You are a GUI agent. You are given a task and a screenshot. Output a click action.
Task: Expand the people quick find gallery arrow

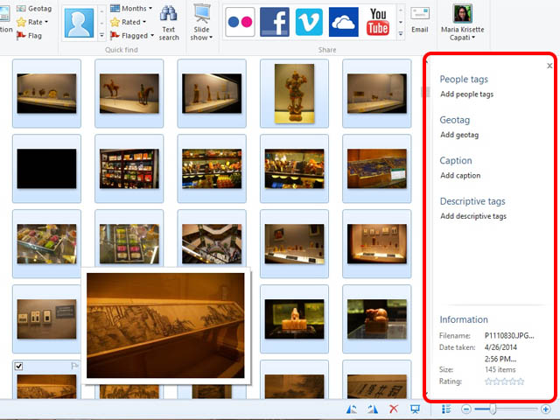[x=101, y=35]
